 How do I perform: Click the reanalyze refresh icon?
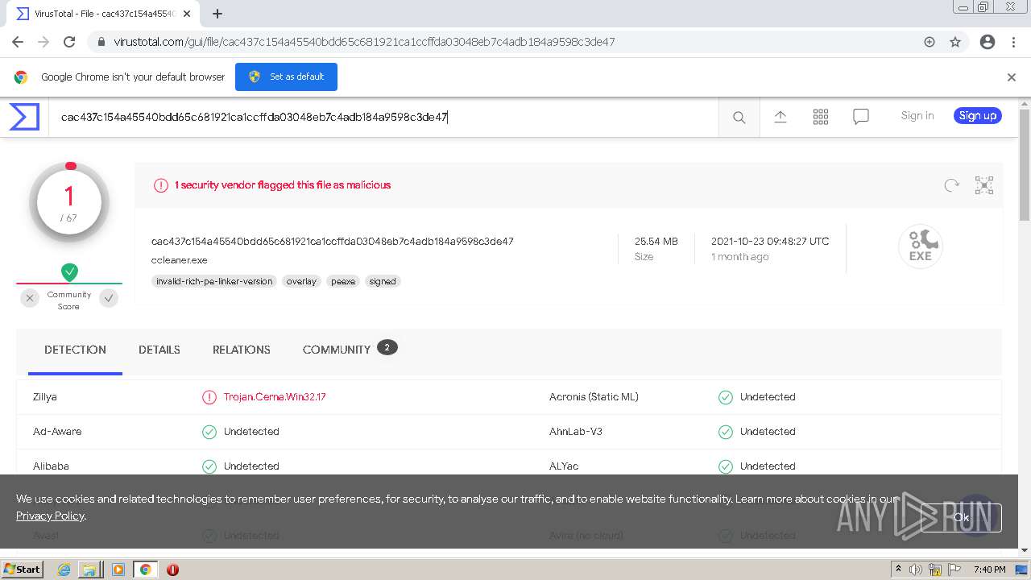click(x=951, y=185)
